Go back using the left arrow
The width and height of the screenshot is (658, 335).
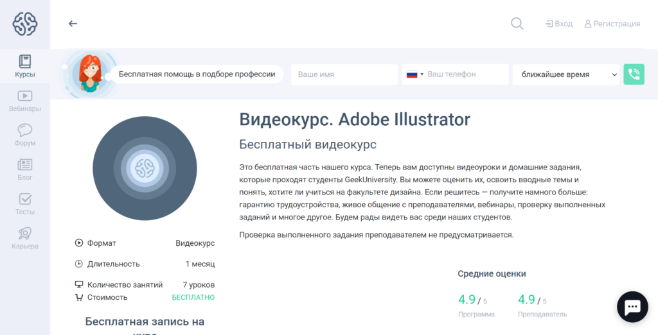point(73,24)
